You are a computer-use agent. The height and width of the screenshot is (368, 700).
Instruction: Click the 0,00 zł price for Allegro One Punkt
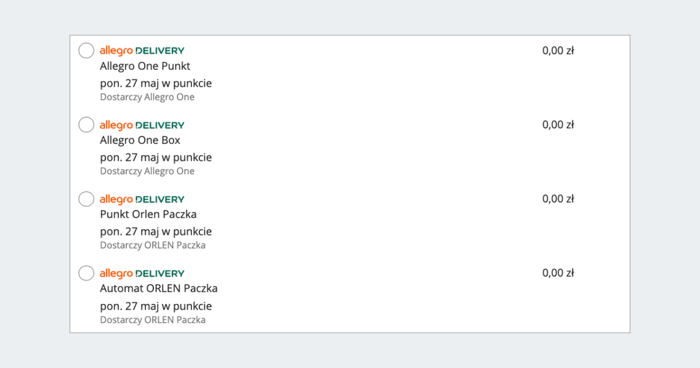pyautogui.click(x=558, y=51)
